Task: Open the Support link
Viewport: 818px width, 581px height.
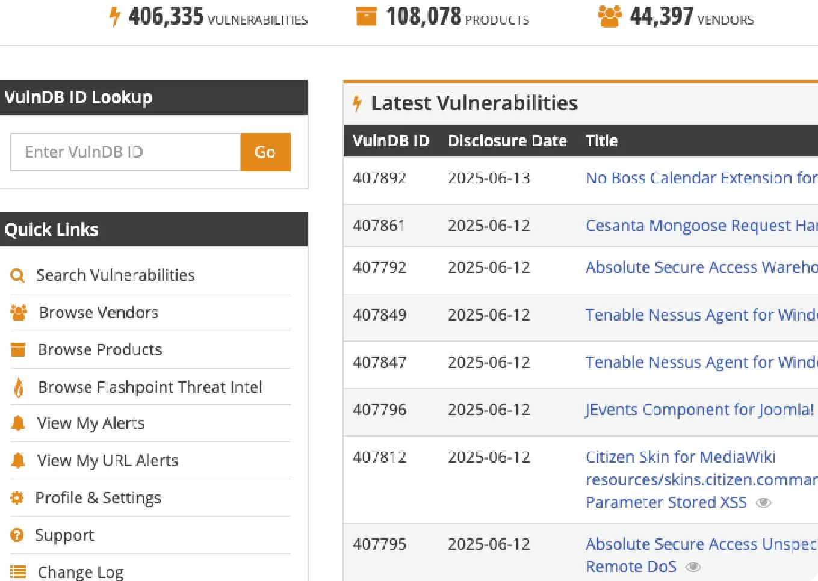Action: tap(64, 535)
